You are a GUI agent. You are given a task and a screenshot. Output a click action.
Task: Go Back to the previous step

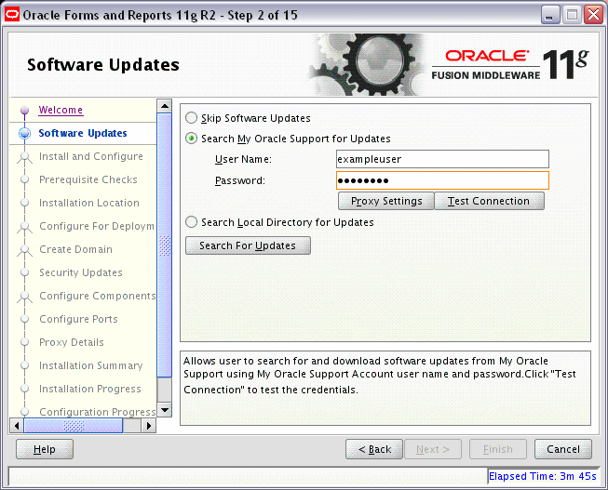point(374,449)
